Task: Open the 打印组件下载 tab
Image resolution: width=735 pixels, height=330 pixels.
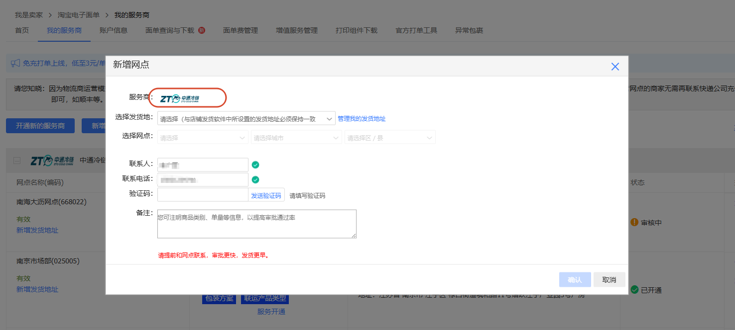Action: click(x=357, y=30)
